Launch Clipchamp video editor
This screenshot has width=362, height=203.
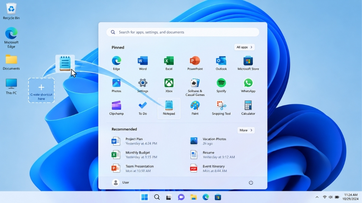116,108
